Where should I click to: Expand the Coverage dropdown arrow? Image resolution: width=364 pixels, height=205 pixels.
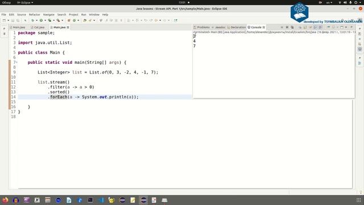pyautogui.click(x=53, y=20)
